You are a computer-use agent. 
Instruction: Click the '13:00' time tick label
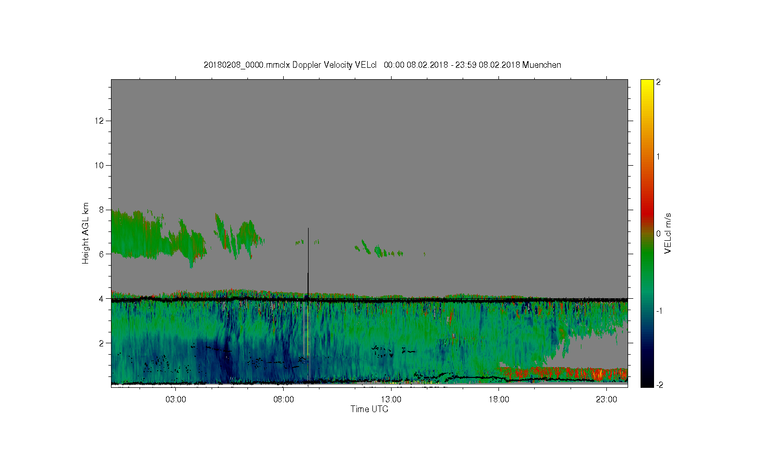point(391,400)
